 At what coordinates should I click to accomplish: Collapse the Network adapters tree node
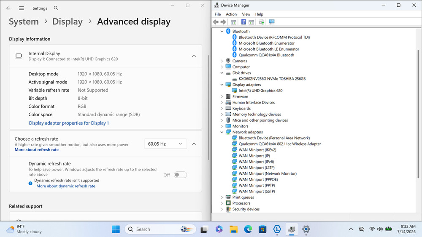coord(222,132)
